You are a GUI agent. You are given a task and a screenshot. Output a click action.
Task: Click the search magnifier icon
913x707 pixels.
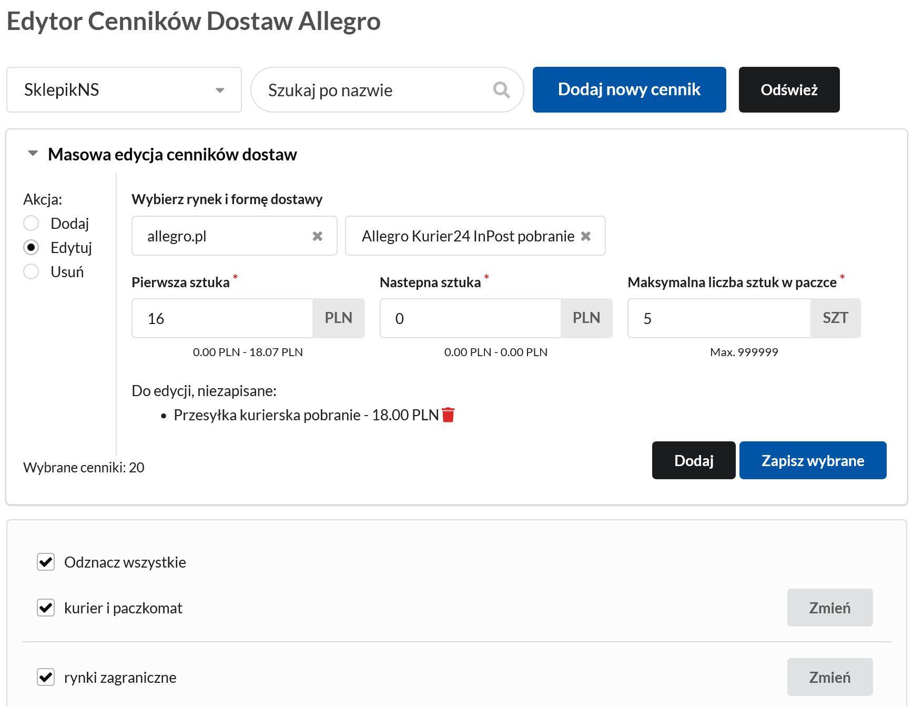point(501,90)
